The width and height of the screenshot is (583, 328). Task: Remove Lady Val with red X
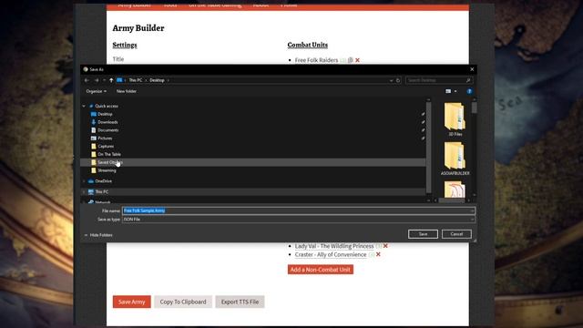pos(385,246)
